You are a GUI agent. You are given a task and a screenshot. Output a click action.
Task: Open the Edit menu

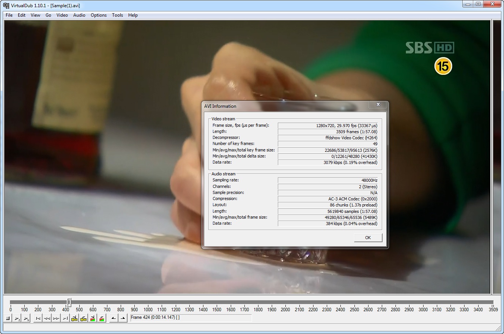(x=22, y=15)
